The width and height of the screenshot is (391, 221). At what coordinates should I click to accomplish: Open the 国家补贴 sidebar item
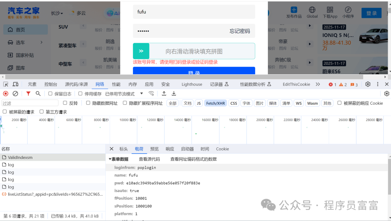coord(25,55)
